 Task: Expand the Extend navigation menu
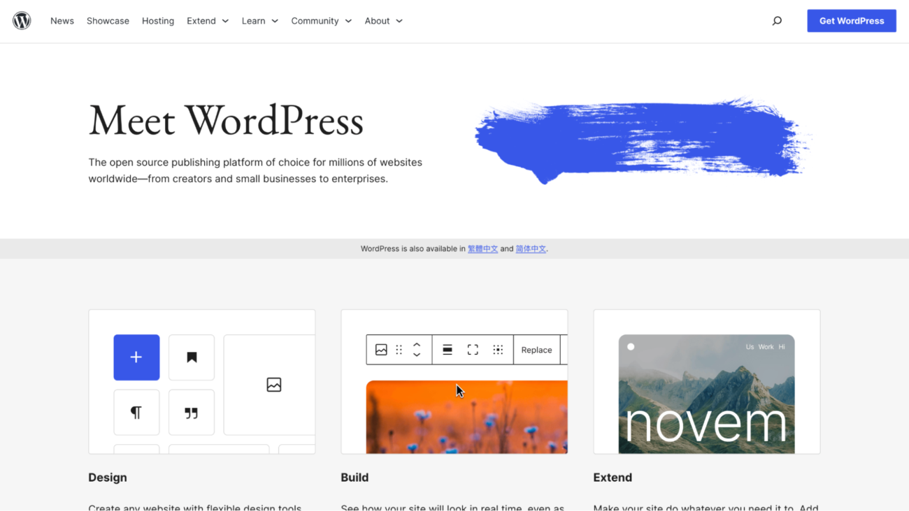[x=207, y=21]
